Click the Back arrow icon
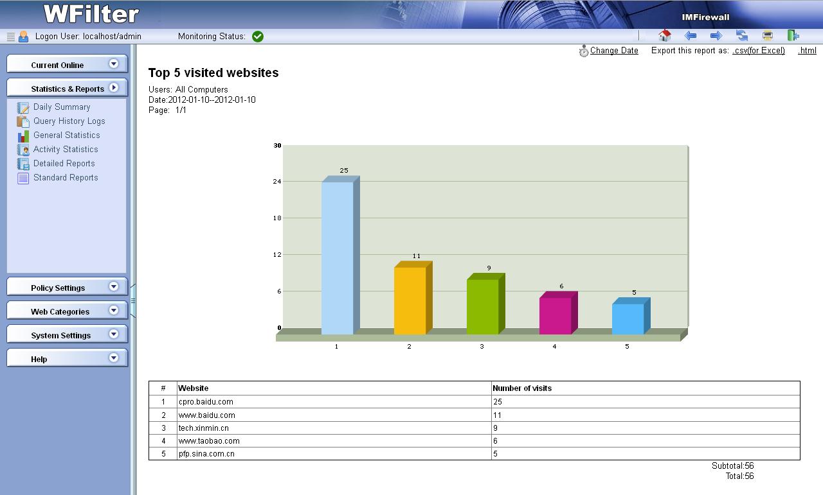Image resolution: width=823 pixels, height=495 pixels. click(x=691, y=36)
